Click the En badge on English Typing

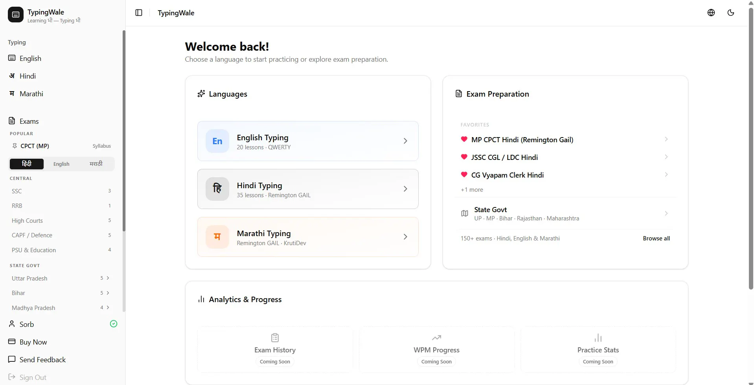tap(217, 141)
